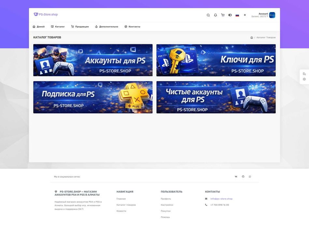Click the diamond icon beside footer store title
309x228 pixels.
[x=56, y=191]
